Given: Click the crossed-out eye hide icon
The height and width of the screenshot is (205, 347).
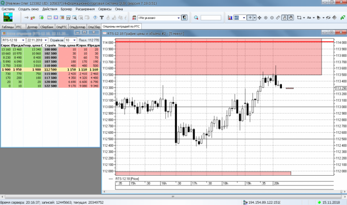Looking at the screenshot, I should 328,18.
